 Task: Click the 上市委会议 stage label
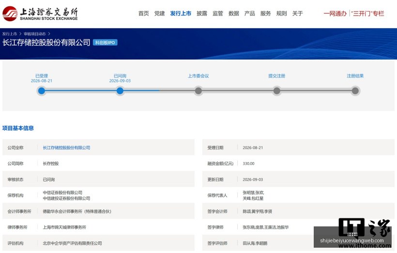pyautogui.click(x=198, y=76)
